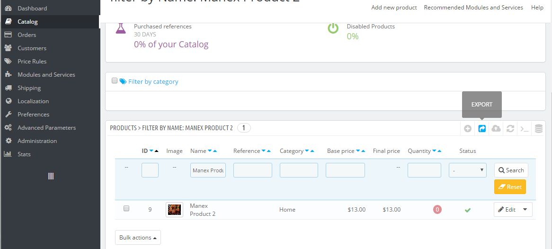Click the add new product plus icon
Image resolution: width=552 pixels, height=249 pixels.
(468, 128)
